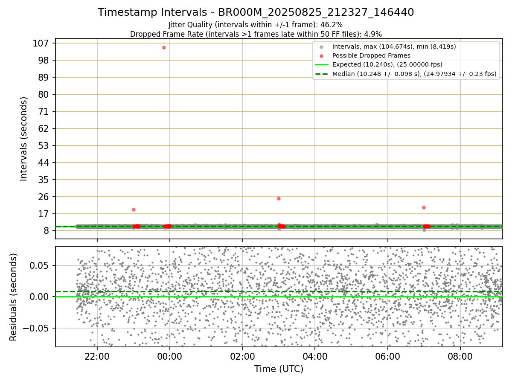
Task: Click legend entry 'Intervals, max (104.674s), min (8.419s)'
Action: [394, 47]
